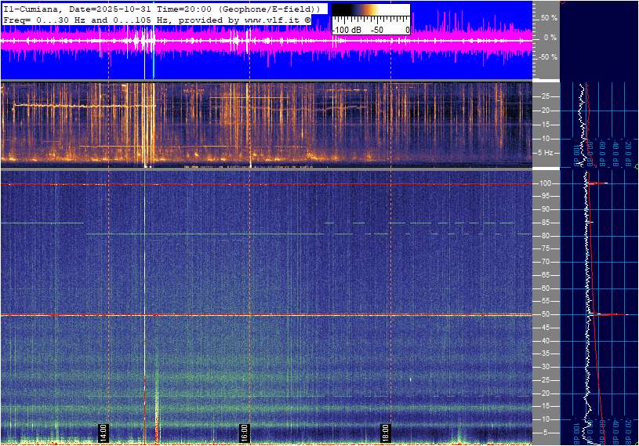Open the www.vlf.it link in header
The width and height of the screenshot is (639, 446).
pyautogui.click(x=264, y=18)
